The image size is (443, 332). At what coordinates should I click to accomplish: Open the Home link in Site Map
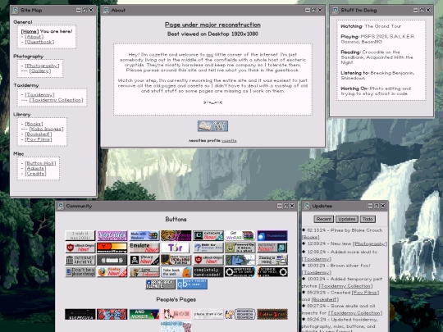coord(30,31)
